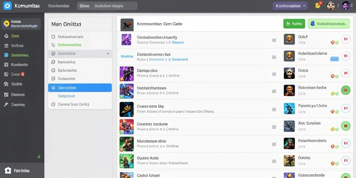Toggle the round button in the Dolole row
356x178 pixels.
[346, 161]
